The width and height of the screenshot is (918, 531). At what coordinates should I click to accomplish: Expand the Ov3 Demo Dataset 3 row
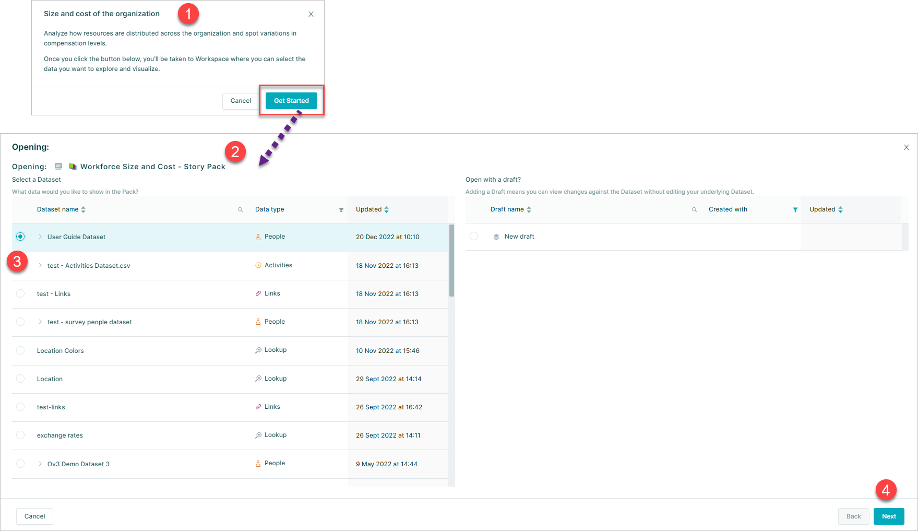click(40, 464)
